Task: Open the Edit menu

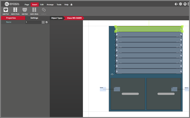Action: pos(42,5)
